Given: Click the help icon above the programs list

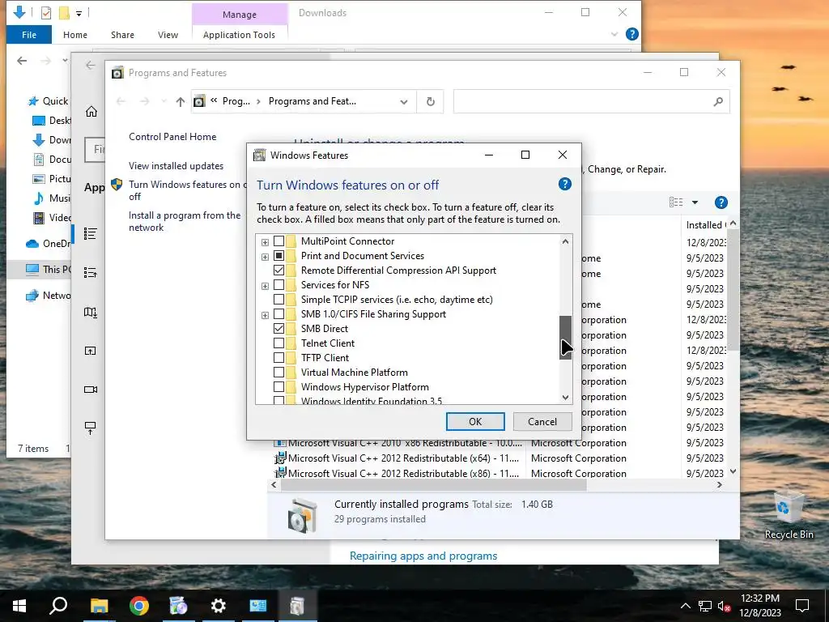Looking at the screenshot, I should tap(721, 202).
